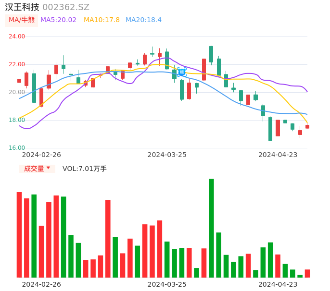Toggle the MA/牛熊 indicator button

tap(21, 20)
